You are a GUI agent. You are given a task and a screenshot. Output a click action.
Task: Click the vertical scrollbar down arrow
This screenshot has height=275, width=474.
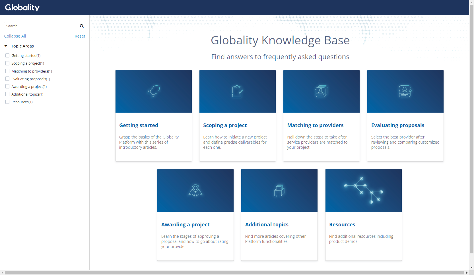click(x=471, y=268)
